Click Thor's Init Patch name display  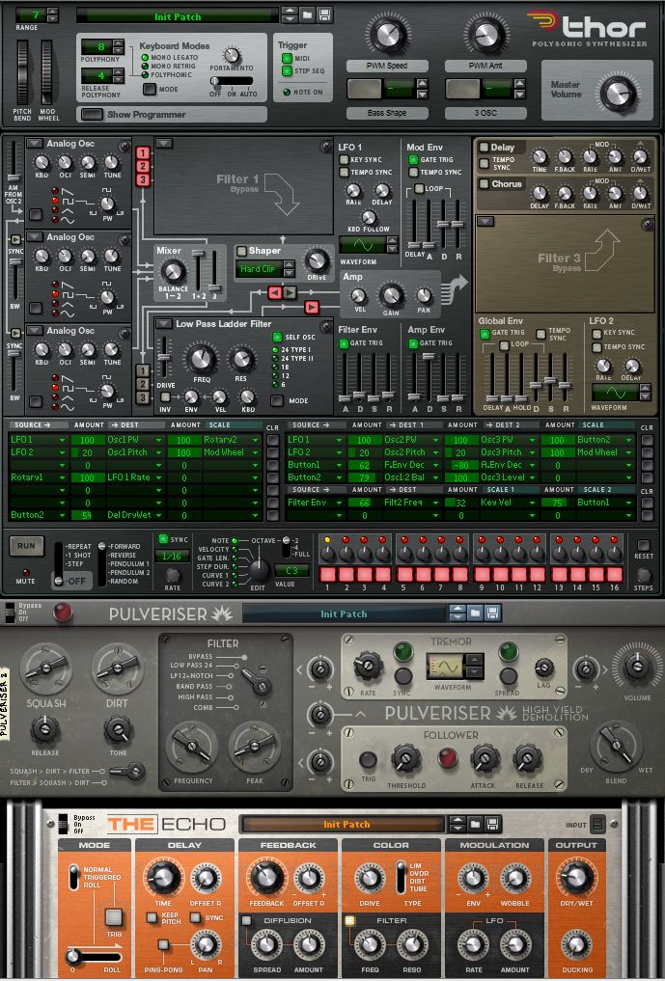coord(176,16)
